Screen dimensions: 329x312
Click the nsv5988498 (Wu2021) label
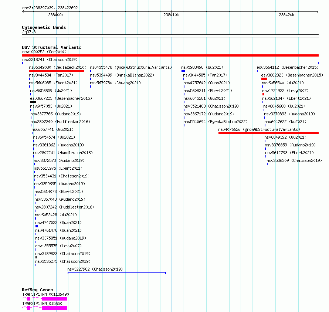pyautogui.click(x=202, y=67)
